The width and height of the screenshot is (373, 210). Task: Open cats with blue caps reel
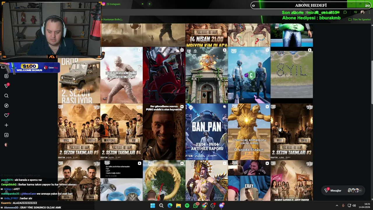tap(122, 181)
